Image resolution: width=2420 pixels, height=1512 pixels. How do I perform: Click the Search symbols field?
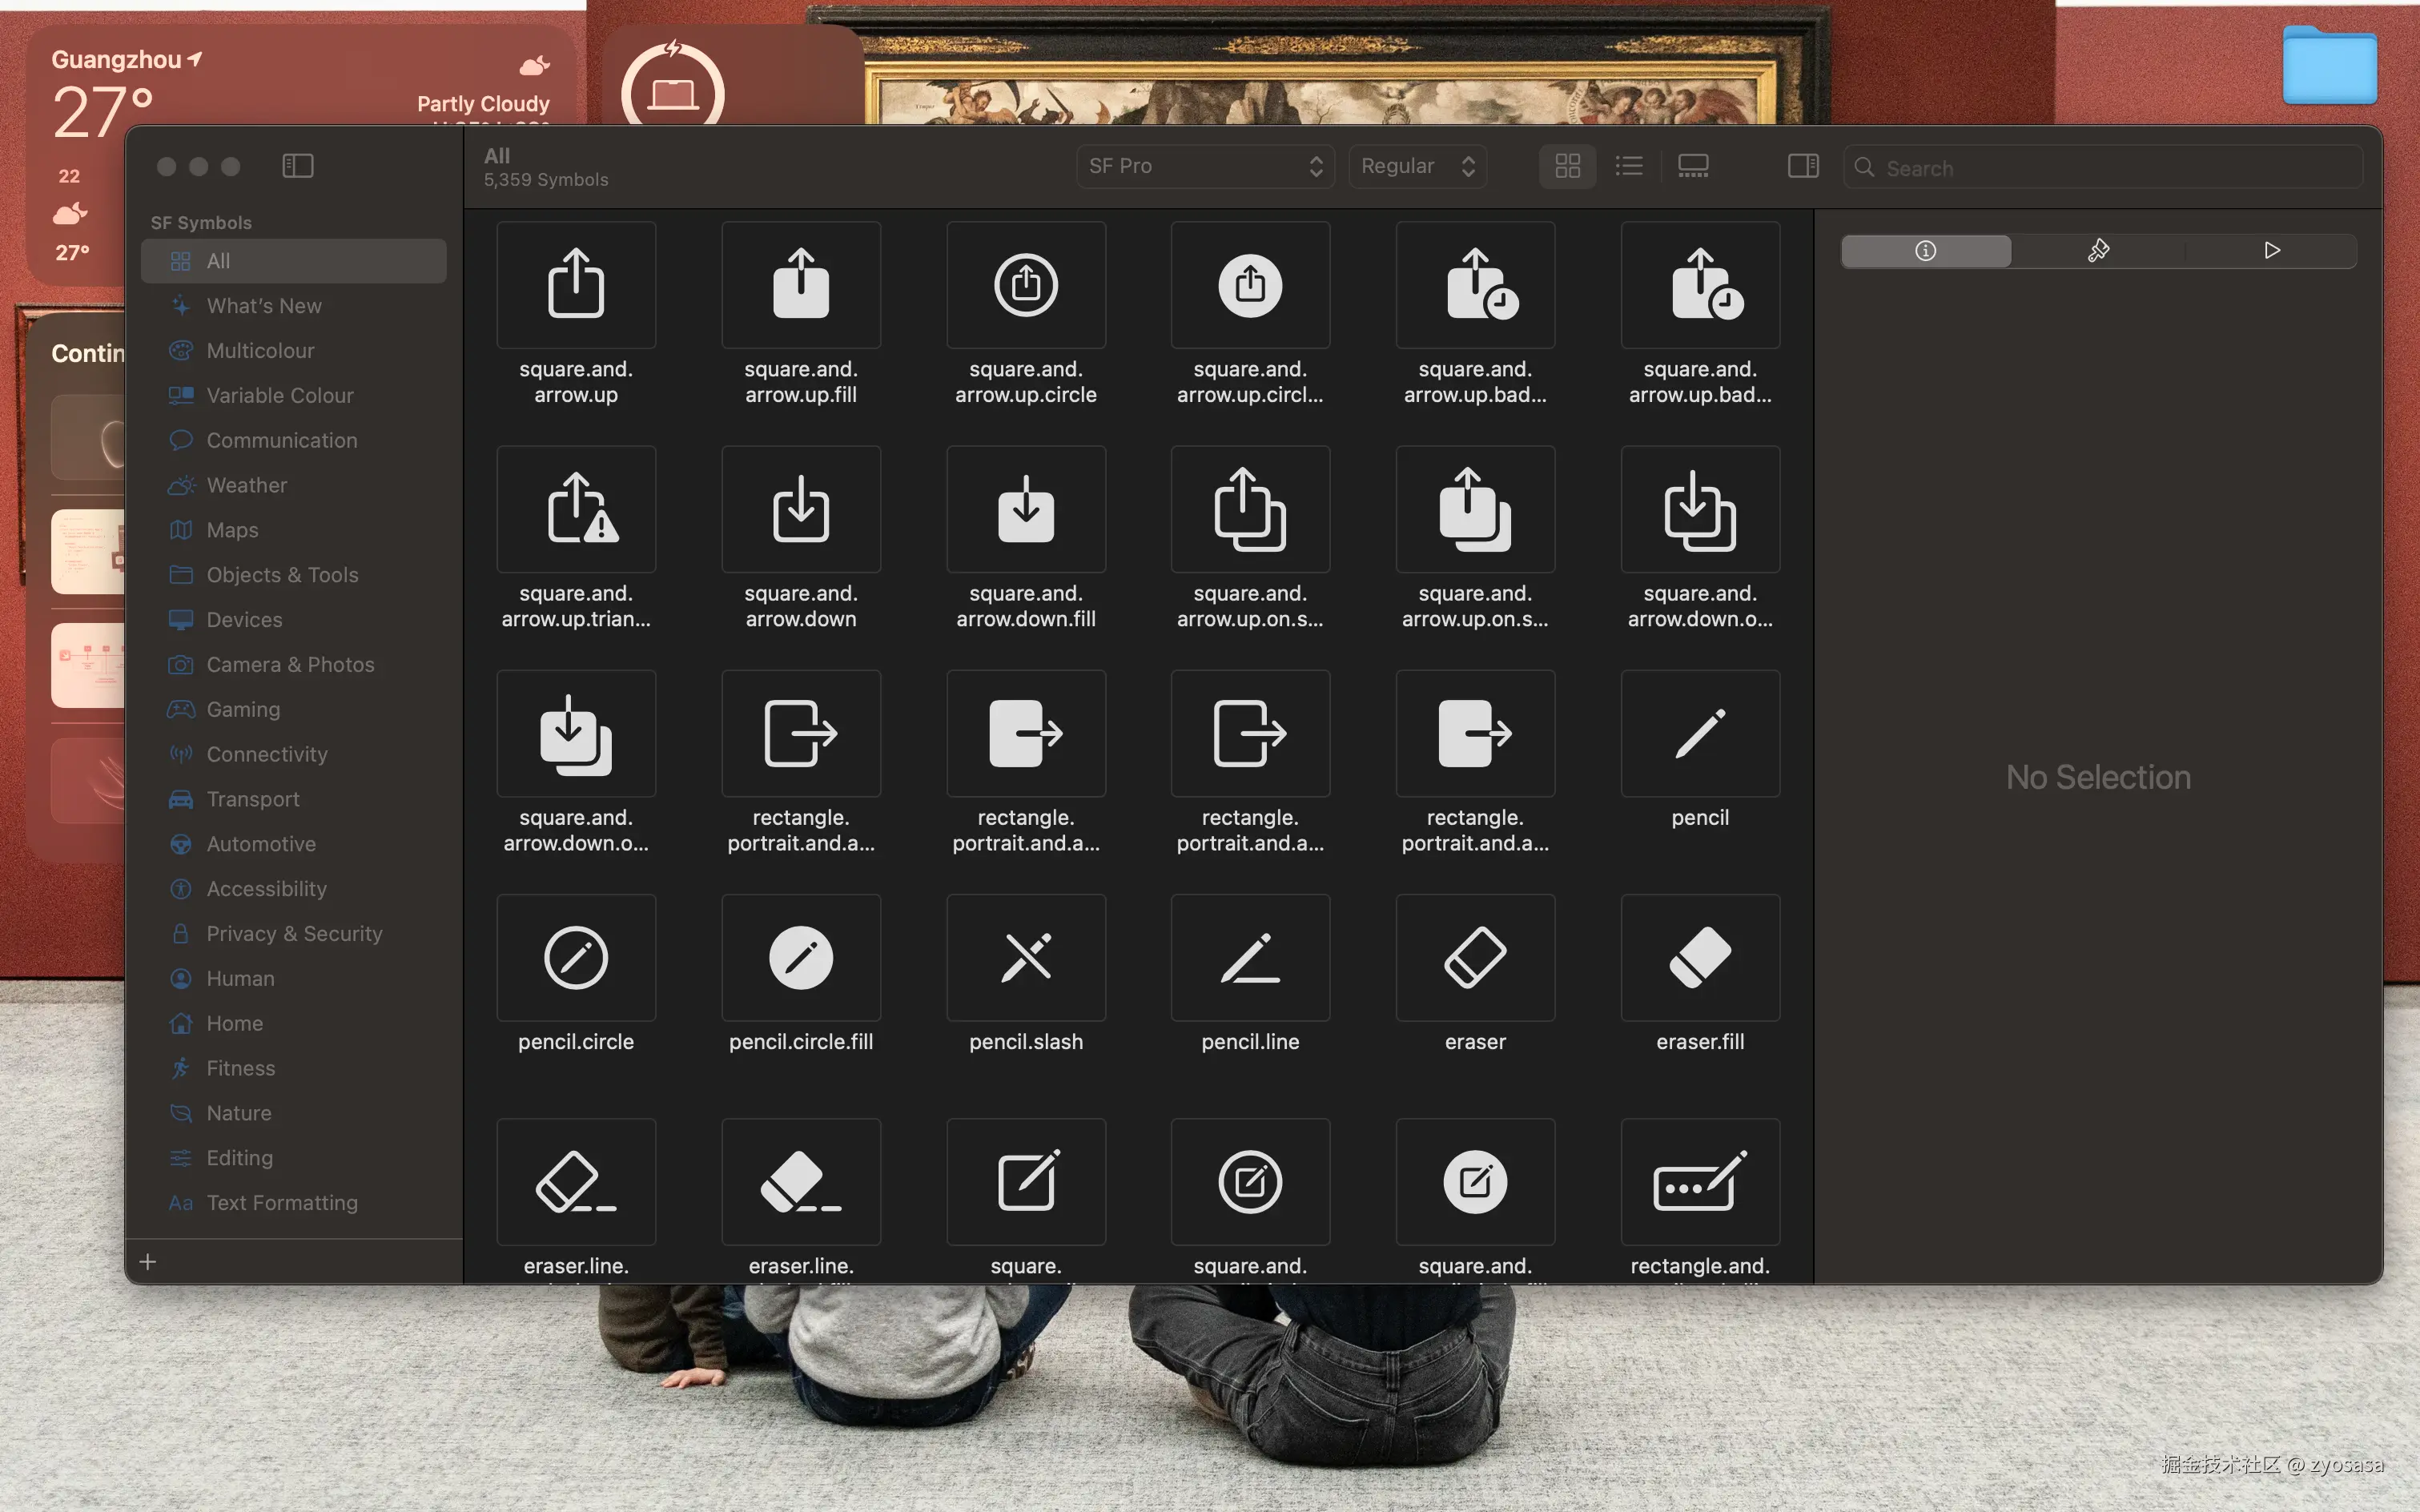coord(2110,168)
